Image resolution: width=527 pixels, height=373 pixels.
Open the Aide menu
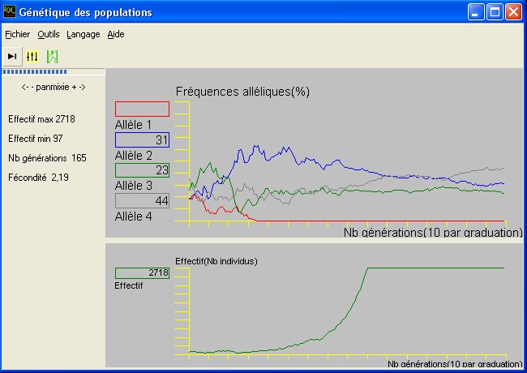click(x=116, y=34)
